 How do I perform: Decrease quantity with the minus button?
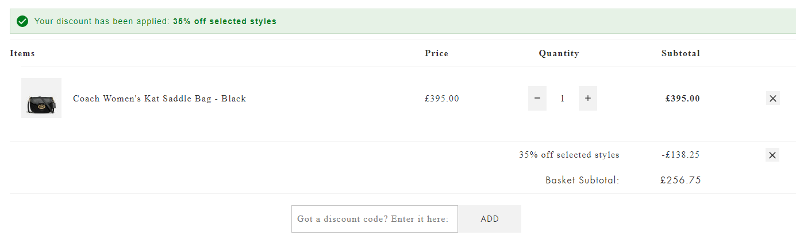pos(537,98)
